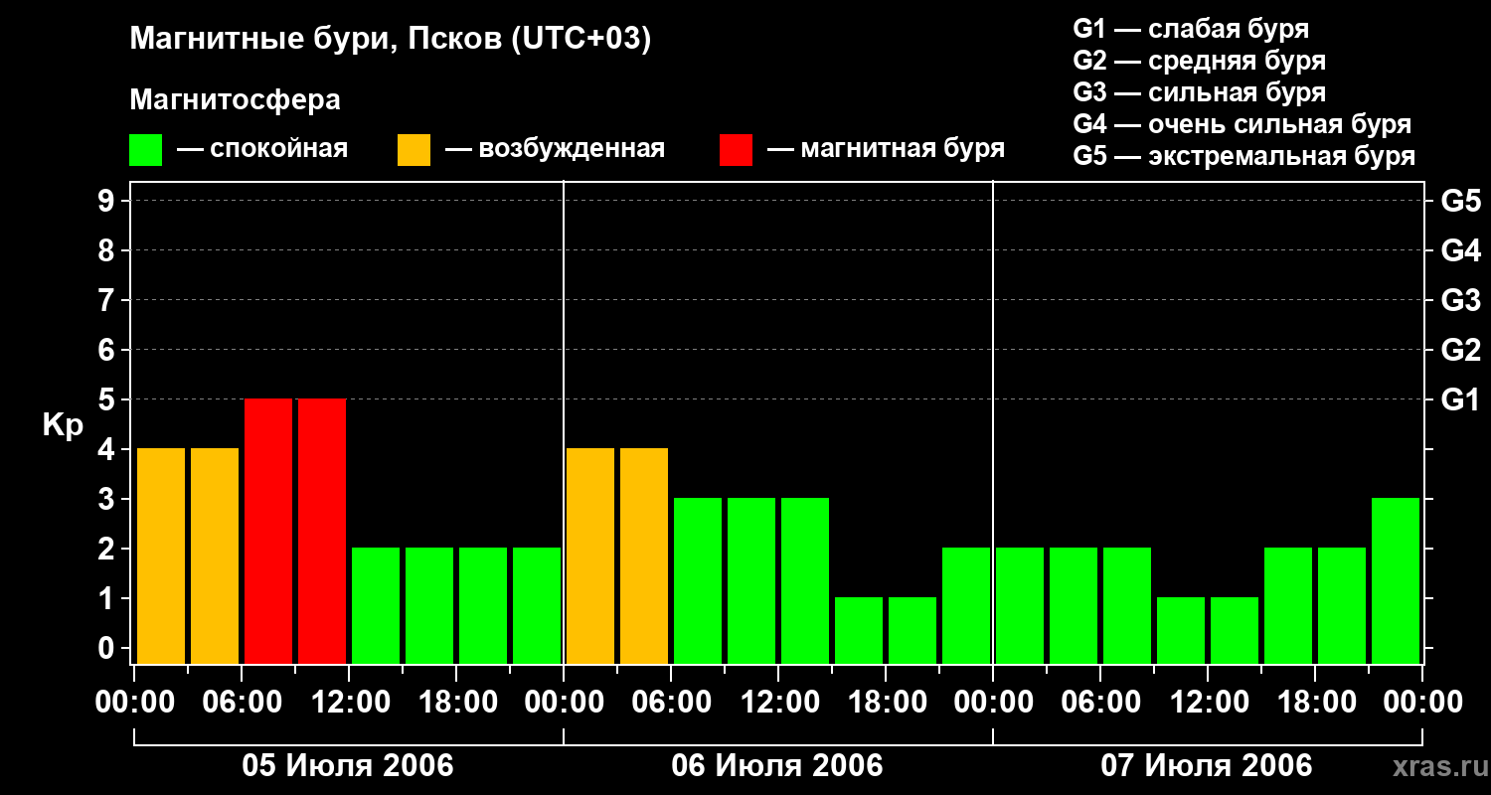The height and width of the screenshot is (795, 1491).
Task: Click the green bar at 12–15 on 05 Июля
Action: pos(376,606)
